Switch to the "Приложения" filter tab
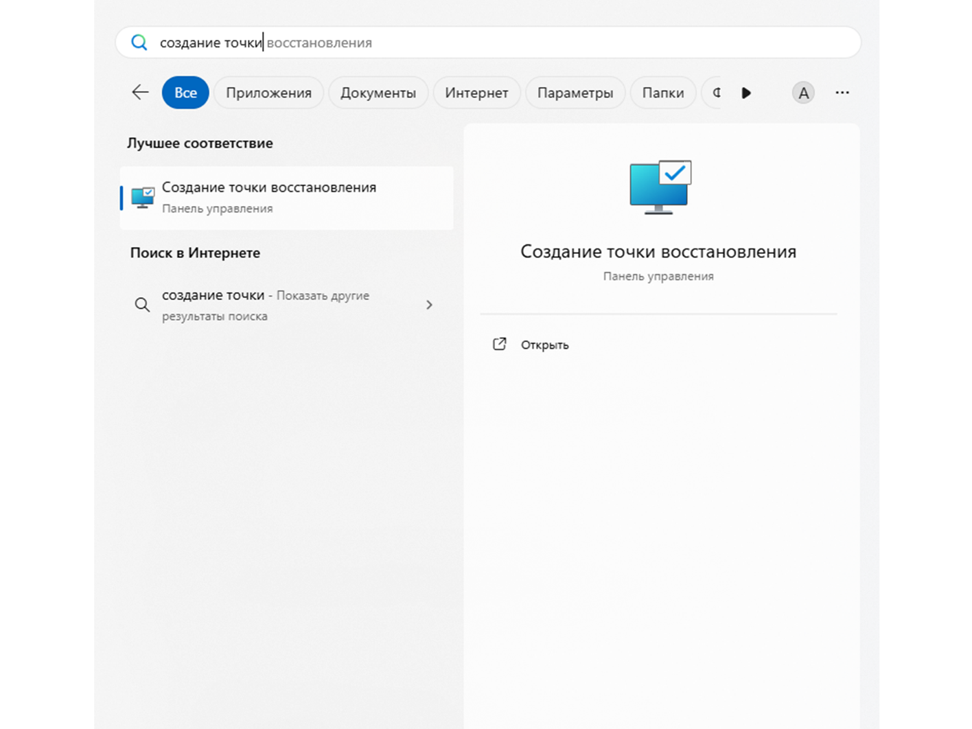Image resolution: width=972 pixels, height=729 pixels. tap(268, 93)
